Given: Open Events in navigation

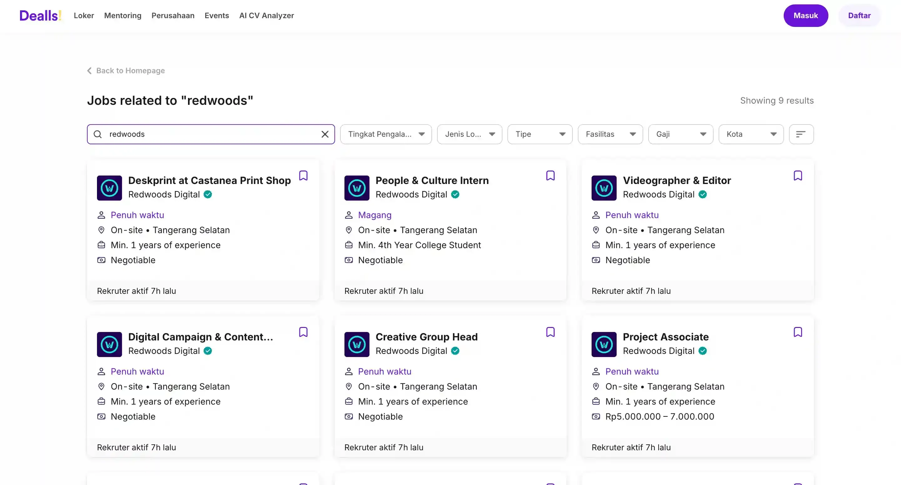Looking at the screenshot, I should (x=216, y=15).
